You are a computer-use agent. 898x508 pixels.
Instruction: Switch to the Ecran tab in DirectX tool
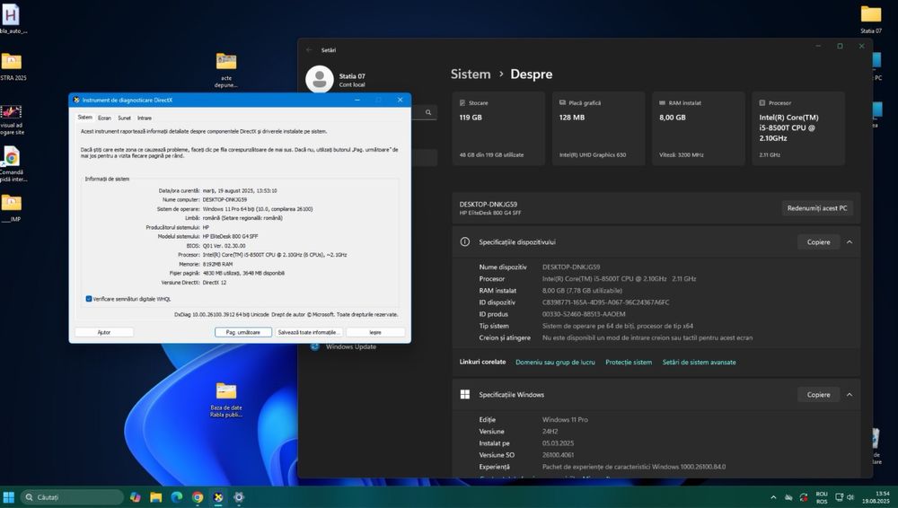coord(105,118)
